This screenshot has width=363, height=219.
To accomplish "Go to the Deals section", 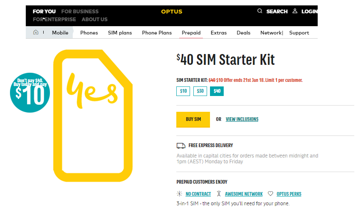I will coord(243,33).
